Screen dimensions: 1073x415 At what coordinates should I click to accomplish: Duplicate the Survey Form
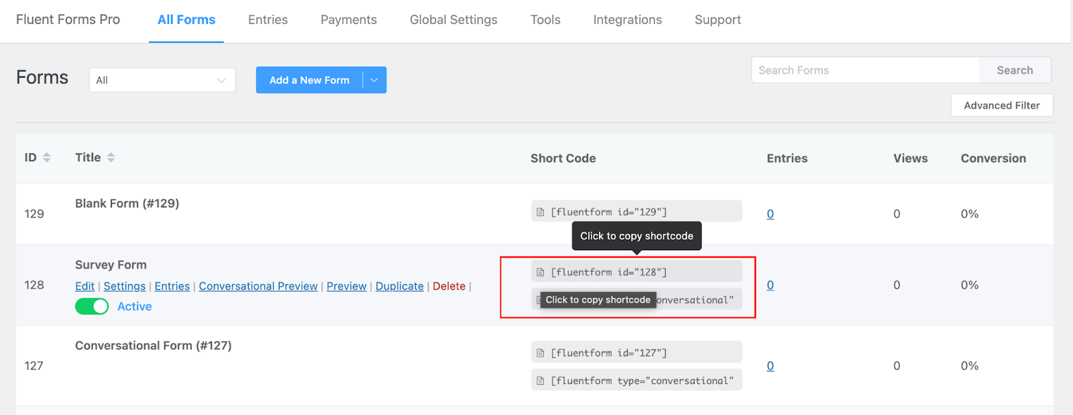(399, 286)
